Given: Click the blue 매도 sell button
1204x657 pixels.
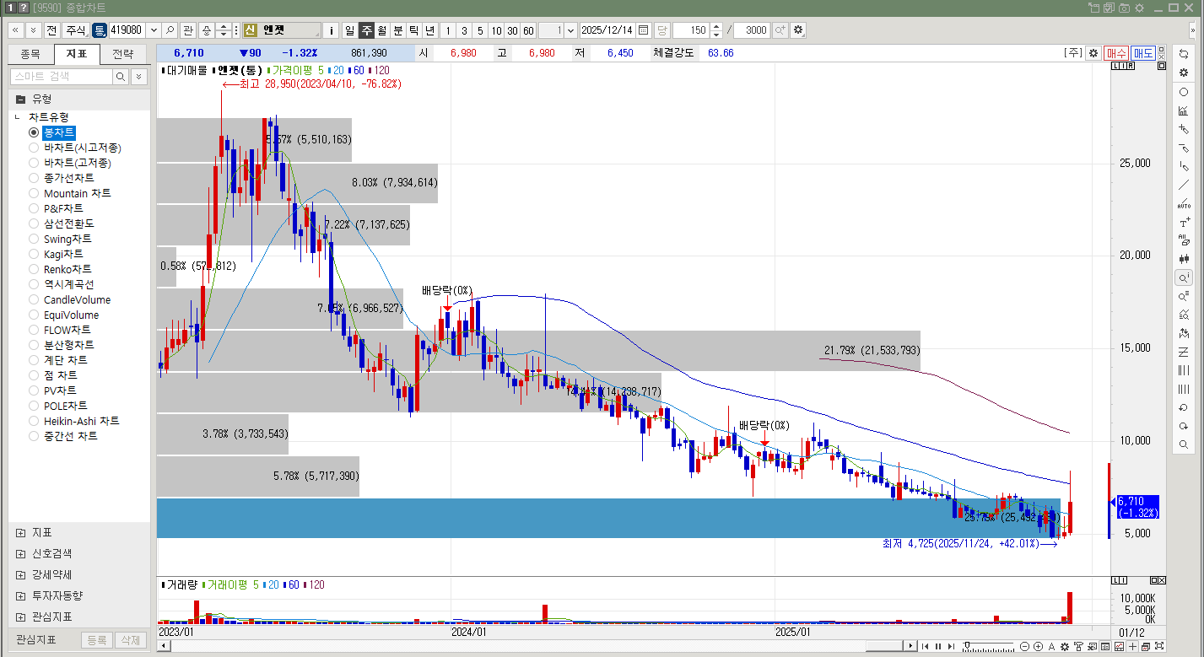Looking at the screenshot, I should [x=1143, y=53].
